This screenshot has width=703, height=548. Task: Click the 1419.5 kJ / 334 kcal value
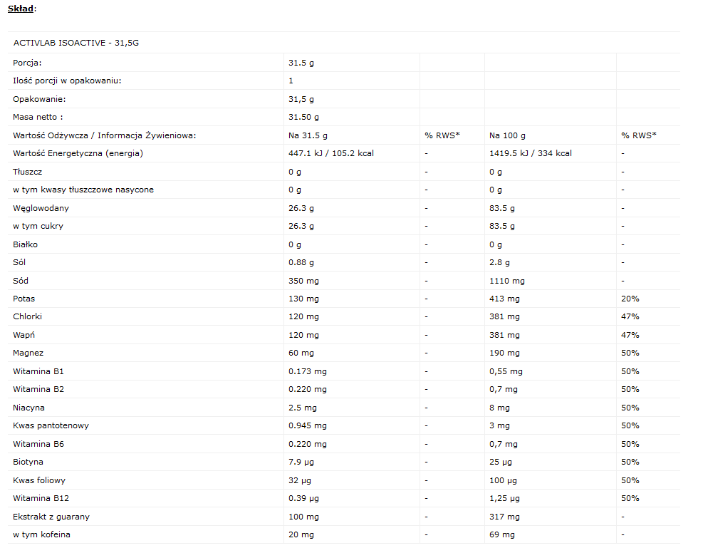530,153
